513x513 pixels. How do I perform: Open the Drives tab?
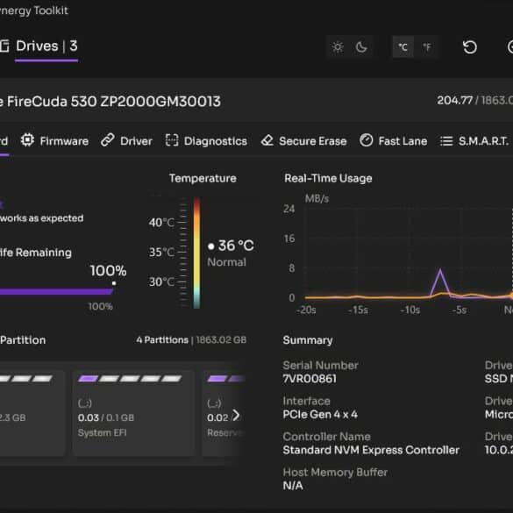click(x=46, y=46)
